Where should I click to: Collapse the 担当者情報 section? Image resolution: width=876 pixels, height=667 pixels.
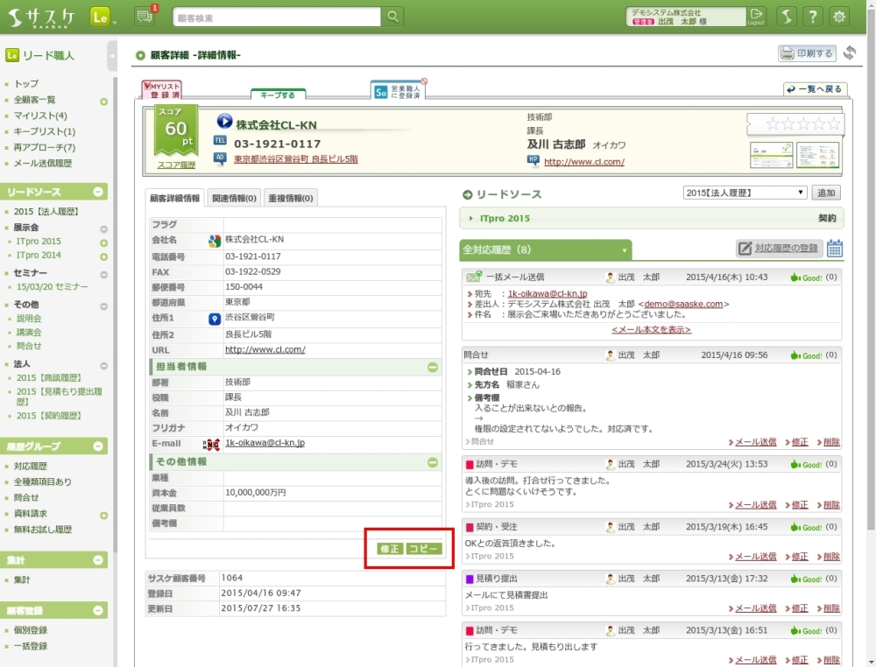(x=433, y=367)
